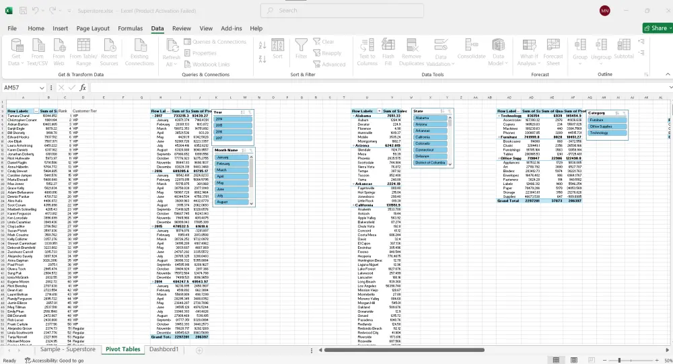Toggle January in Month Name slicer

232,157
